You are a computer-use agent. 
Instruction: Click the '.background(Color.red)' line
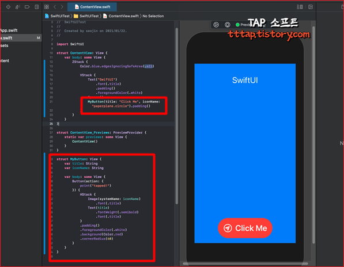[x=101, y=234]
